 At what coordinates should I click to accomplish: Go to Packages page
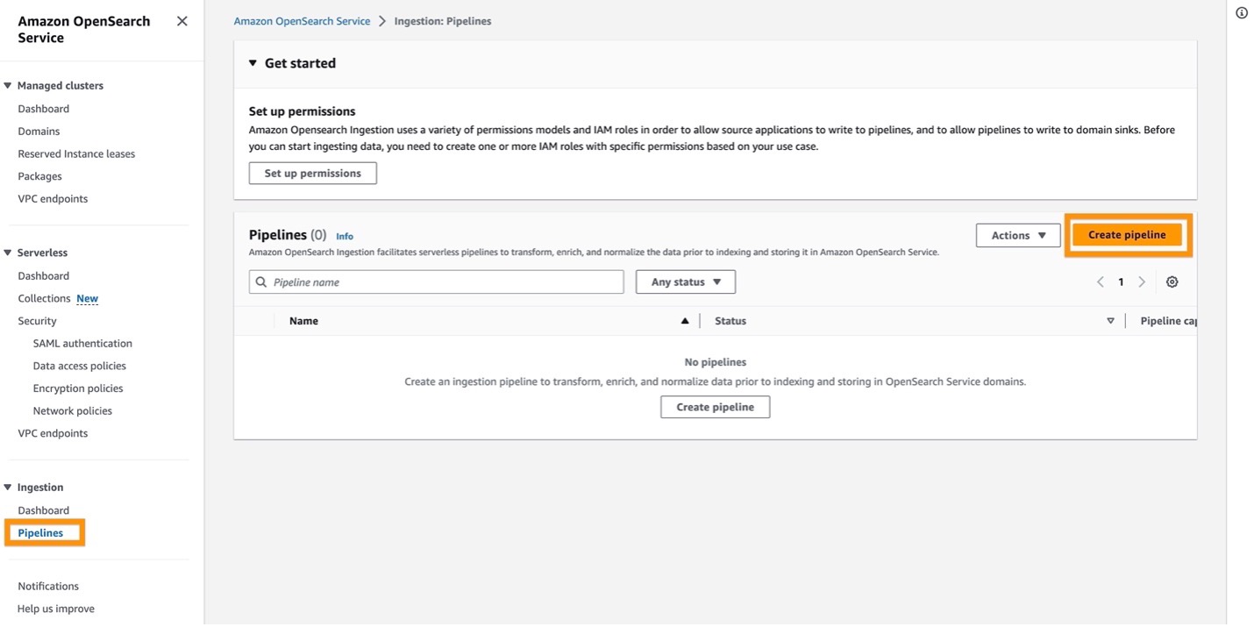[x=39, y=176]
